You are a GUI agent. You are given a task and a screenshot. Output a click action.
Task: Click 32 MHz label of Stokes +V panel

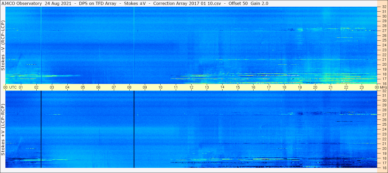click(x=384, y=91)
